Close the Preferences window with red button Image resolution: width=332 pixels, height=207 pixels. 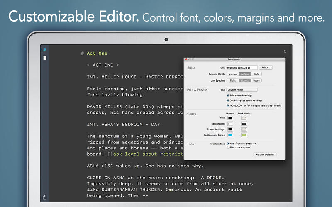point(186,60)
